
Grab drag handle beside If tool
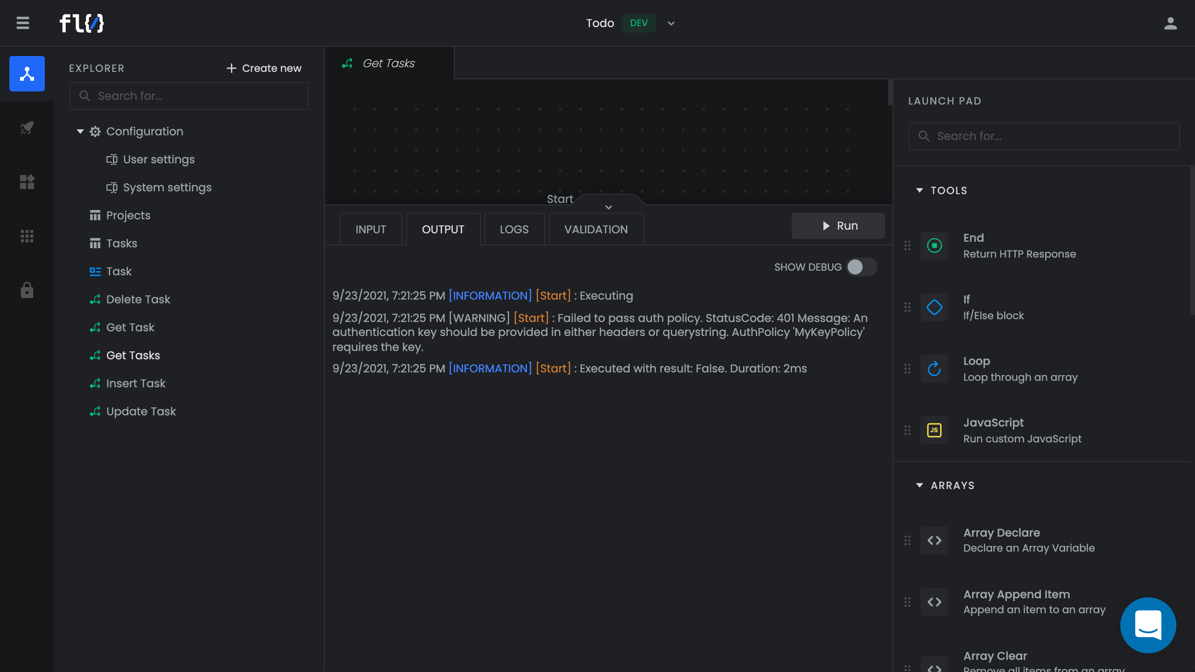pos(907,307)
